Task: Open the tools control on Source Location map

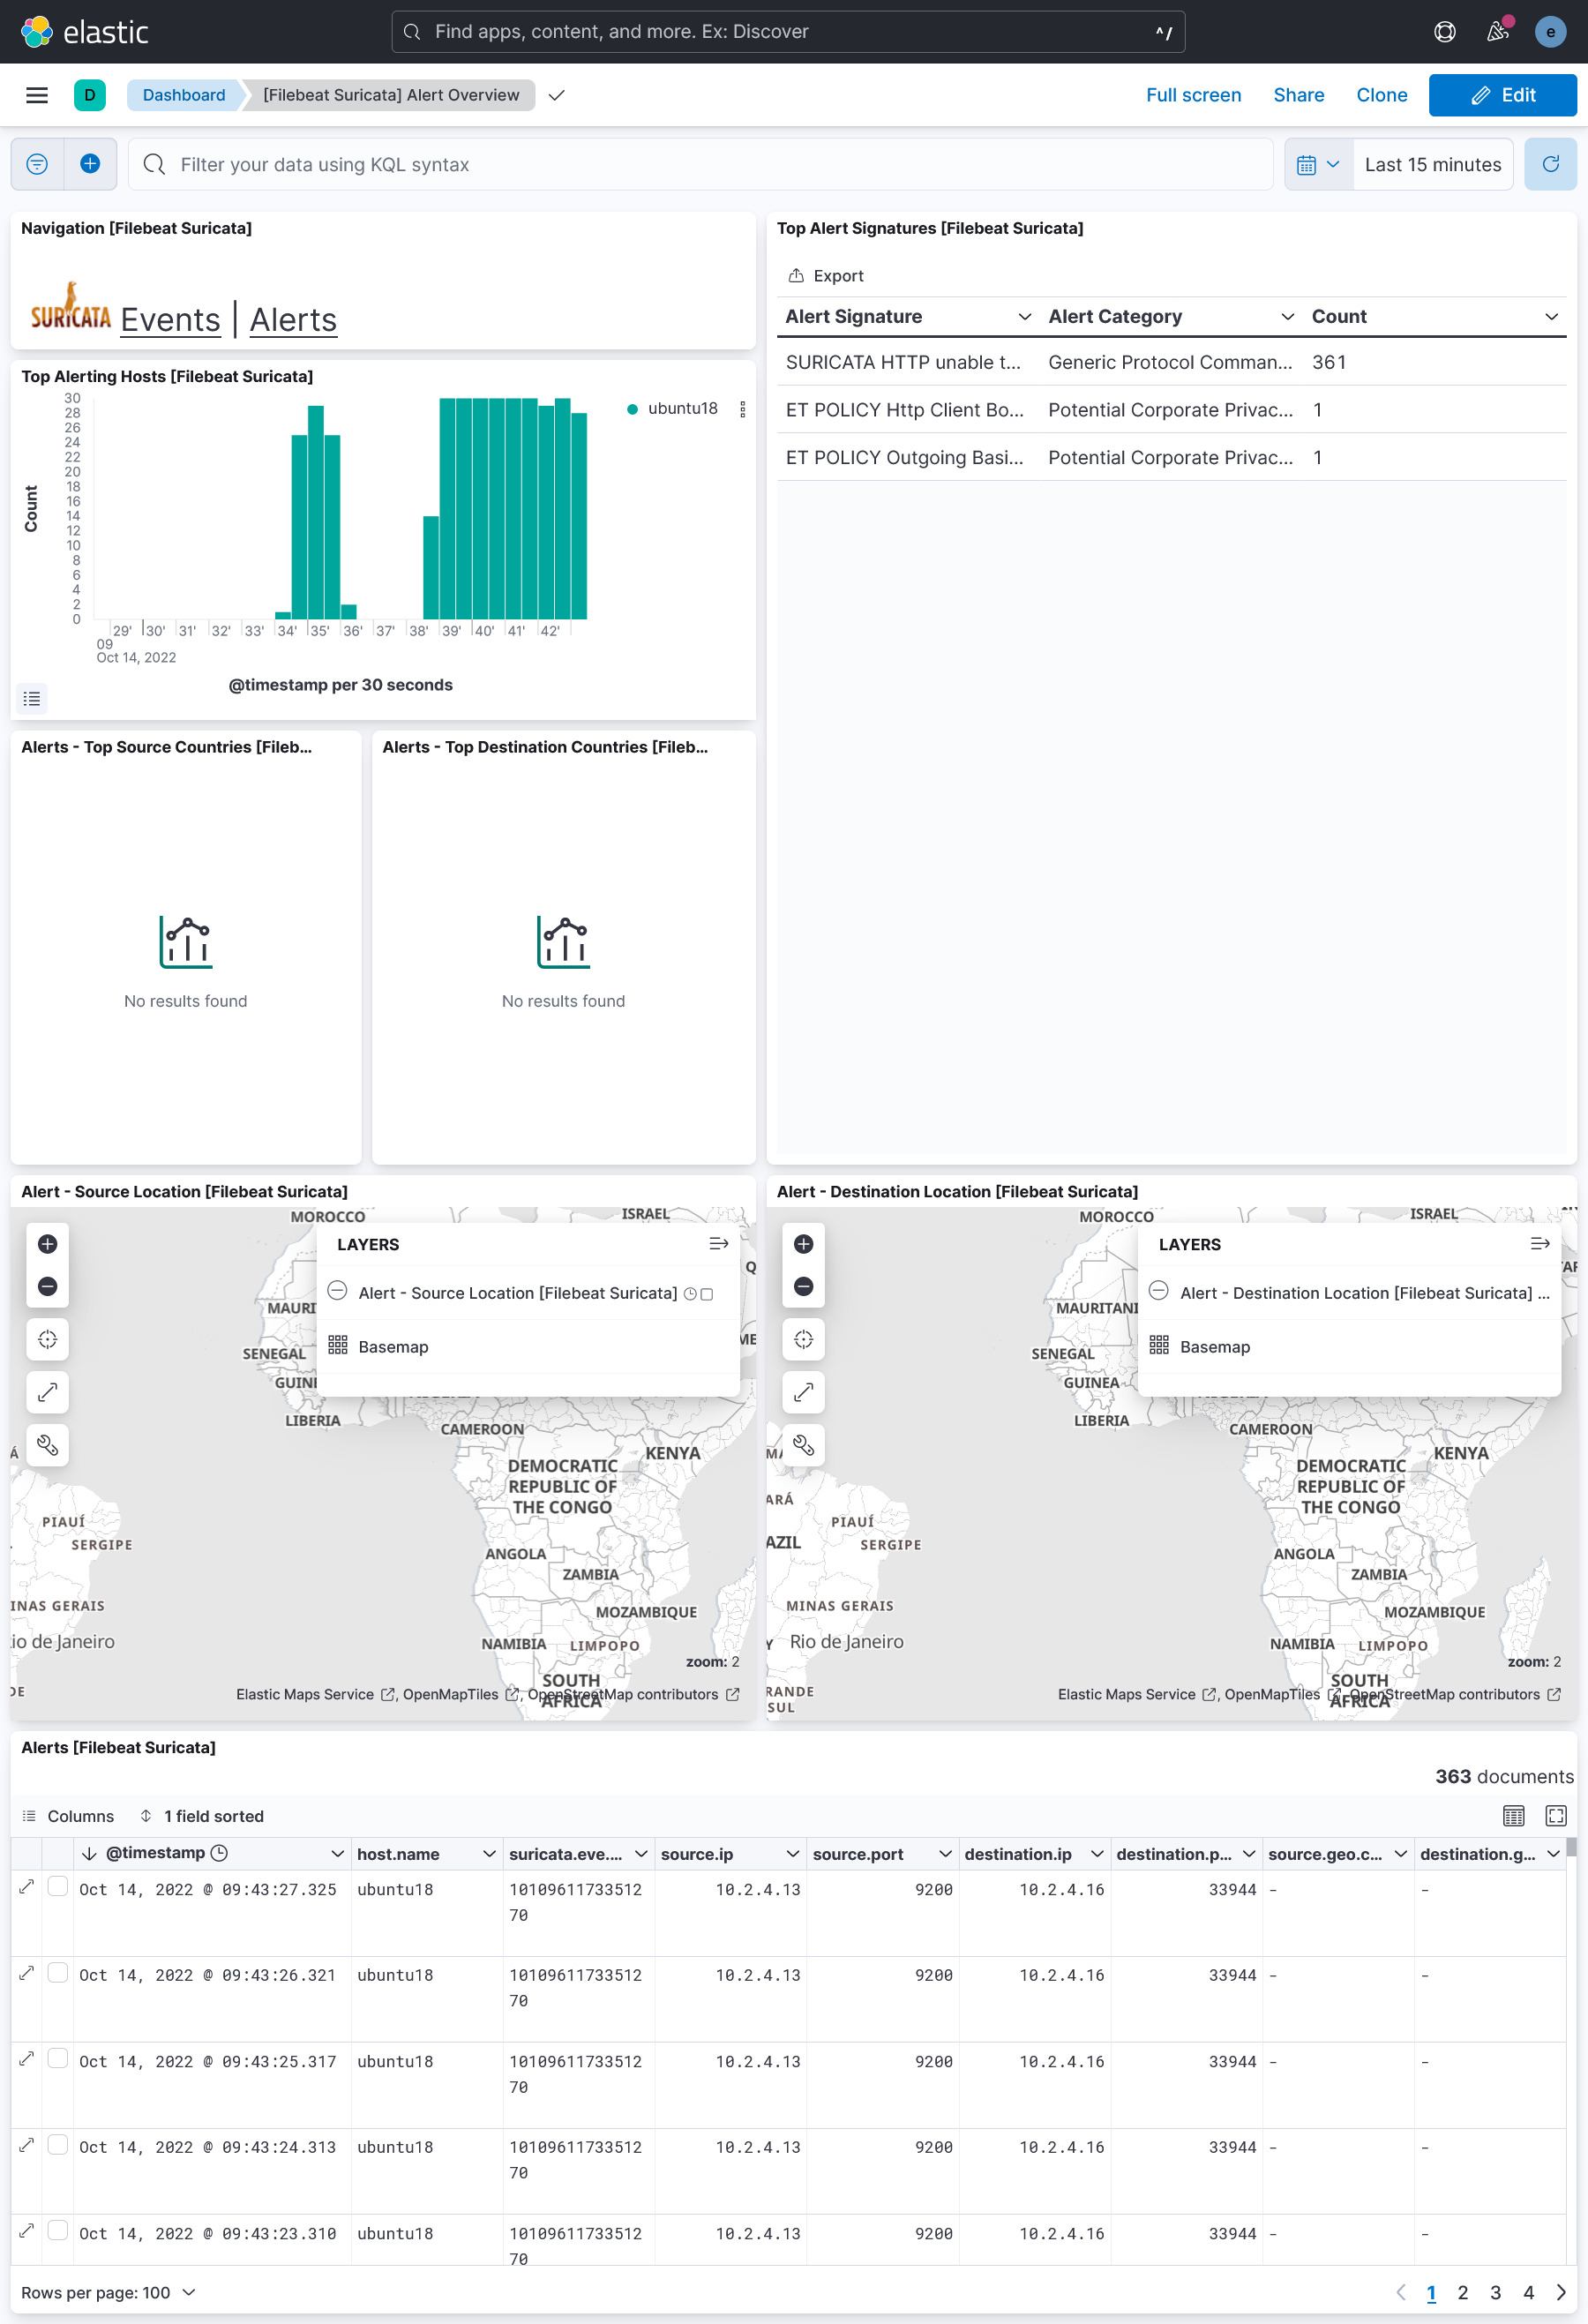Action: click(x=47, y=1445)
